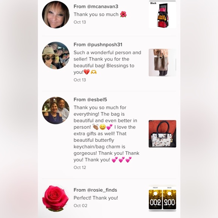Screen dimensions: 218x218
Task: Open @mcanavan3's profile picture
Action: coord(56,14)
